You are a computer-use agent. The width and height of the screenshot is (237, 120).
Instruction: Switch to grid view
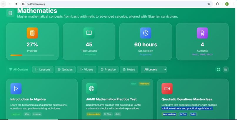point(218,69)
